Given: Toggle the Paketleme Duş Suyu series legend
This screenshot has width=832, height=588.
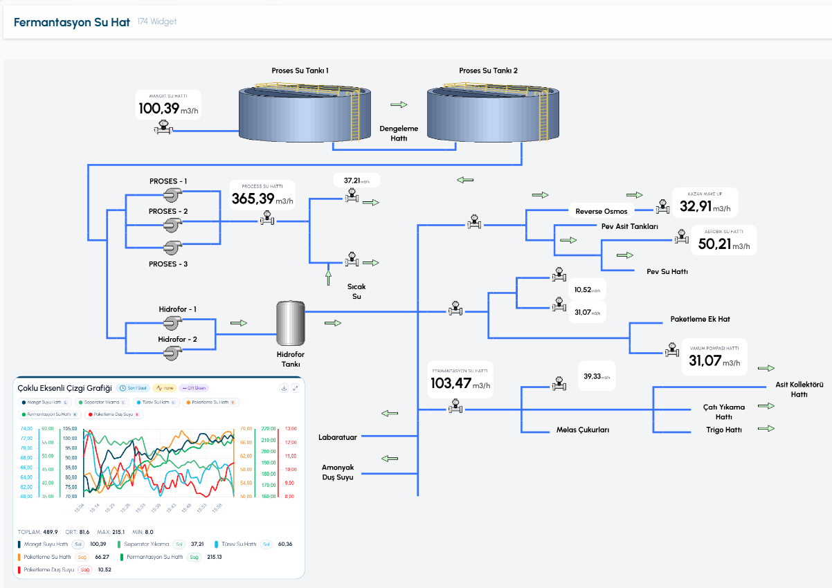Looking at the screenshot, I should [114, 414].
